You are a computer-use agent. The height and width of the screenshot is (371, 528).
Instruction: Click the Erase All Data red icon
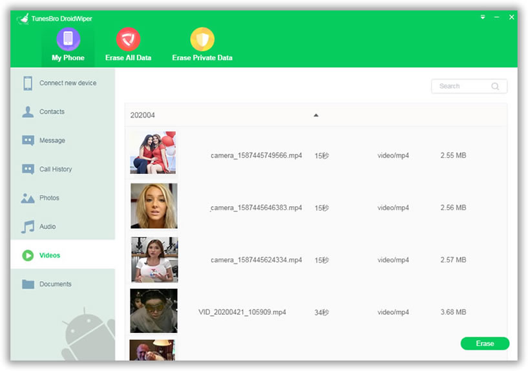[129, 39]
